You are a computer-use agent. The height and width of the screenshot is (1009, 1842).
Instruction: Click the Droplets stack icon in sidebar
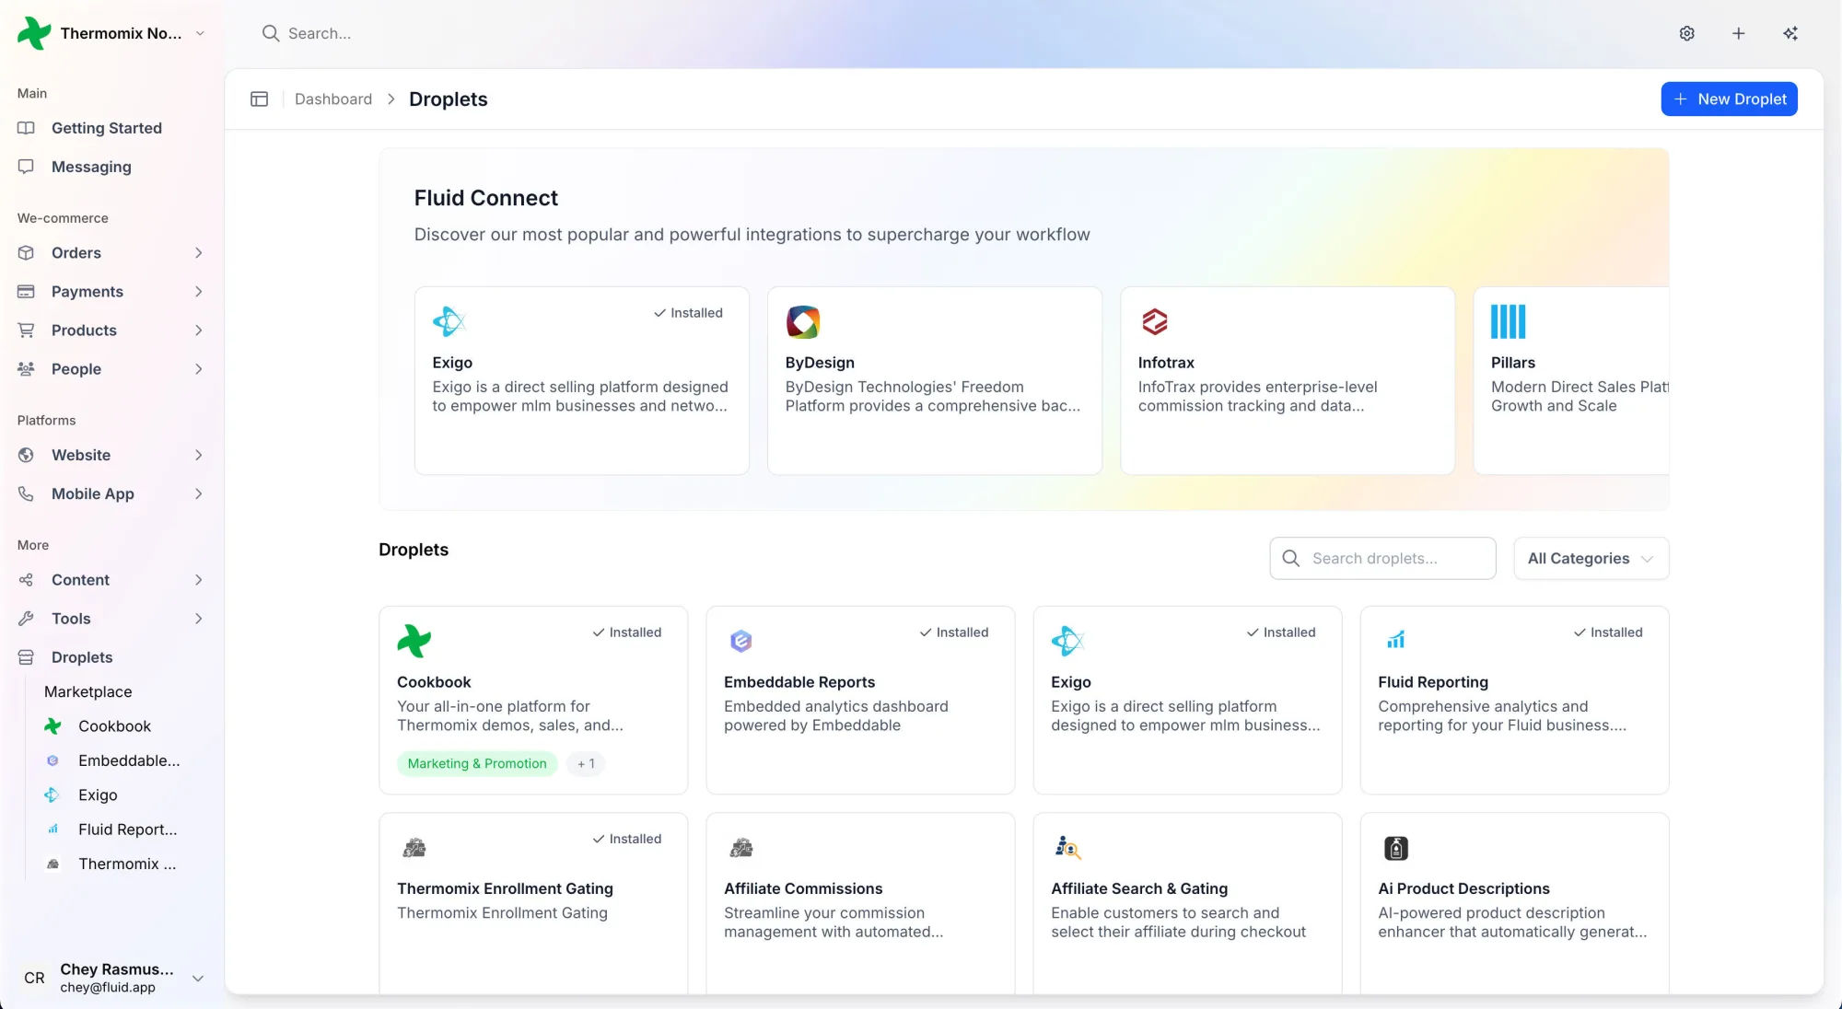point(26,656)
